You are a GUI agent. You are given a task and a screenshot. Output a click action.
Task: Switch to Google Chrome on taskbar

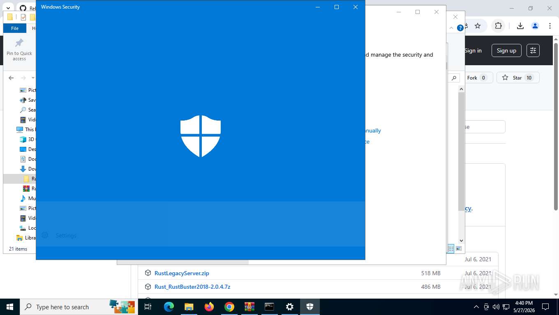(x=229, y=307)
